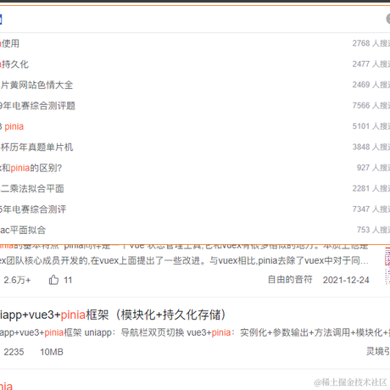Screen dimensions: 390x390
Task: Select the '年电赛综合测评题' suggestion
Action: tap(37, 106)
